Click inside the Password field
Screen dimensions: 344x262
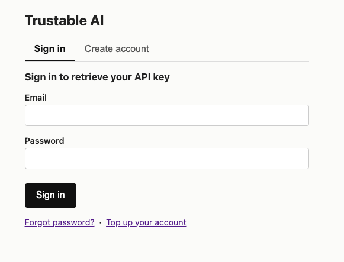[167, 159]
